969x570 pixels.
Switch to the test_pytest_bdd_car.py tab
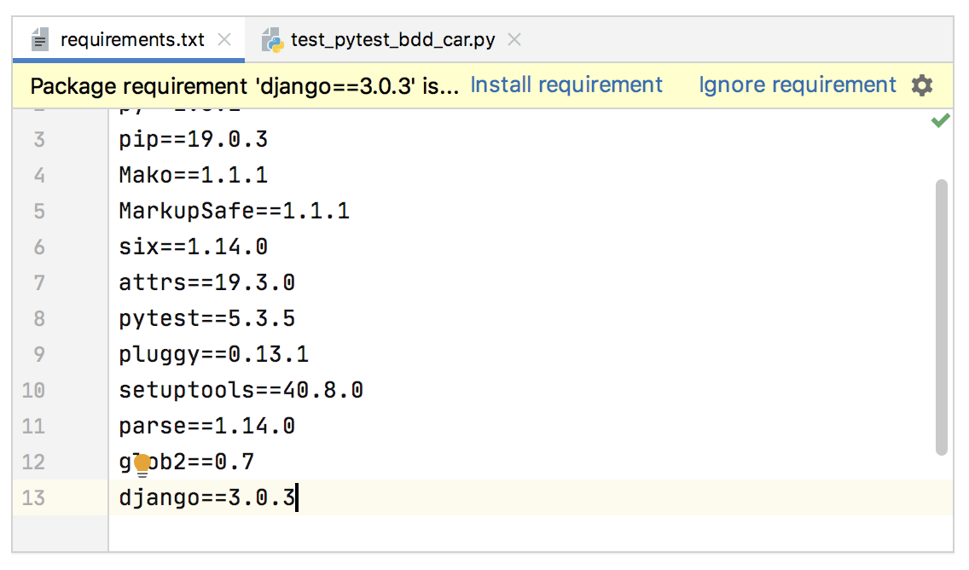click(392, 39)
